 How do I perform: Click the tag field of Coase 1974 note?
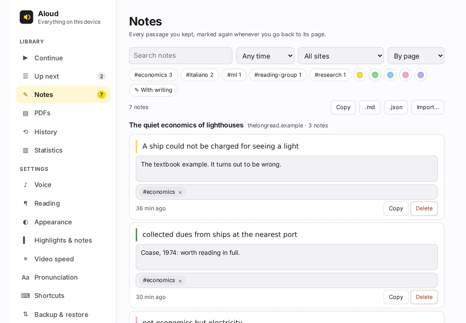[287, 280]
